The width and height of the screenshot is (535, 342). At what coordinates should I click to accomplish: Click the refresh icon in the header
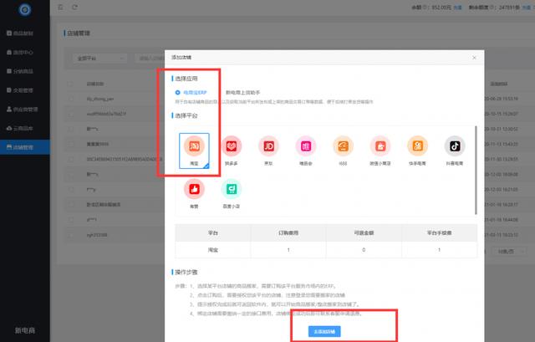[x=74, y=8]
